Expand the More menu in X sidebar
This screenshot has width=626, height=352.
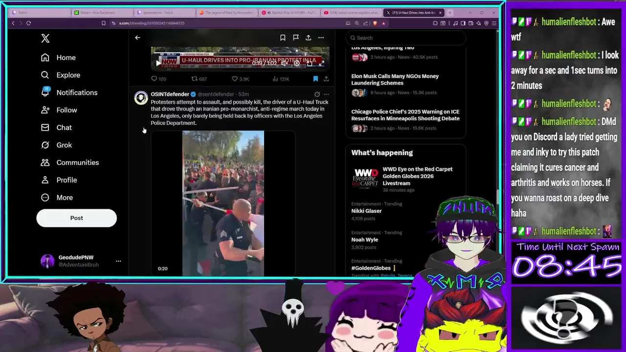tap(57, 198)
